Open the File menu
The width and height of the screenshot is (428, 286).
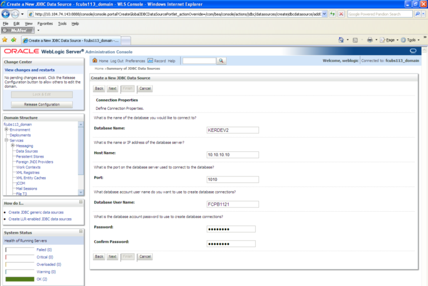[x=5, y=23]
